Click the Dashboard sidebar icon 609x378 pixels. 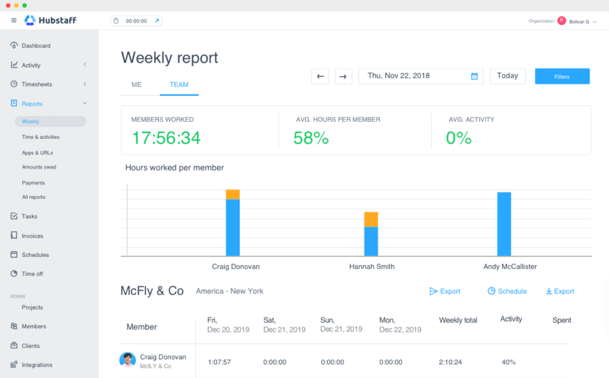(x=14, y=46)
